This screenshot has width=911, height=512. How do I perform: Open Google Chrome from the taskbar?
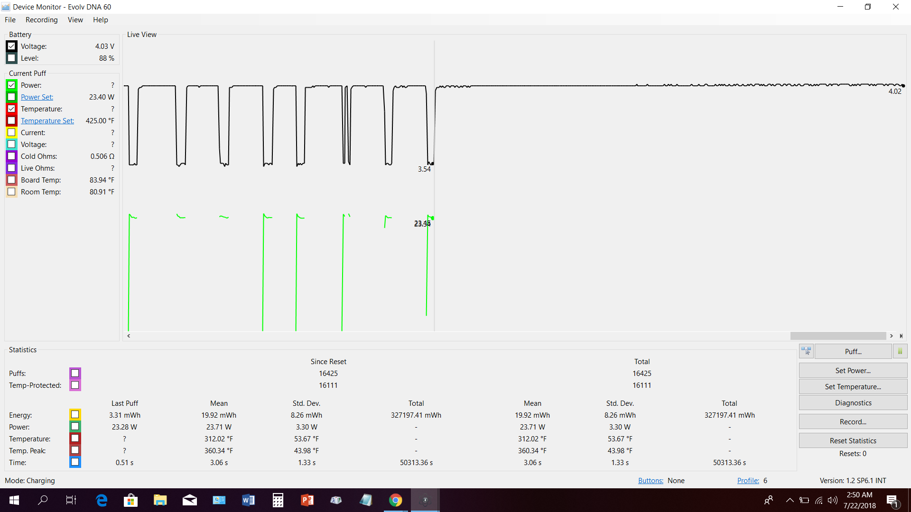(x=395, y=500)
